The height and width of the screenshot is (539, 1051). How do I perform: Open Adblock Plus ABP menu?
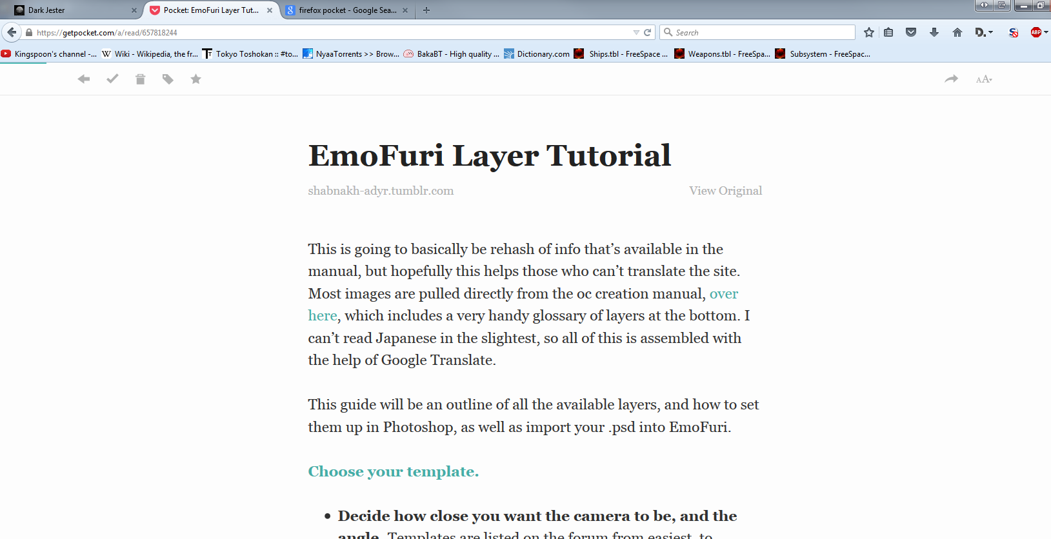pos(1039,32)
